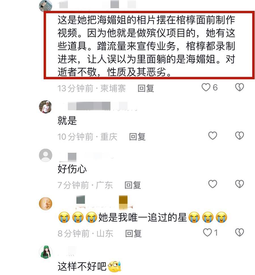Screen dimensions: 255x275
Task: Open profile picture of first commenter
Action: [46, 6]
